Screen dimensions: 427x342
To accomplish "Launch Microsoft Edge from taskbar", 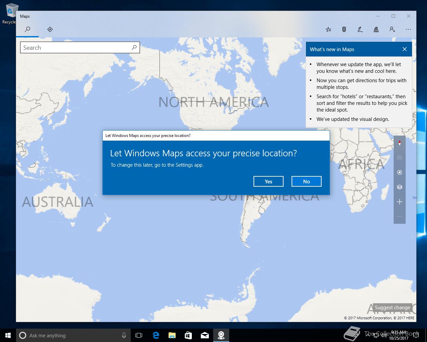I will (156, 335).
